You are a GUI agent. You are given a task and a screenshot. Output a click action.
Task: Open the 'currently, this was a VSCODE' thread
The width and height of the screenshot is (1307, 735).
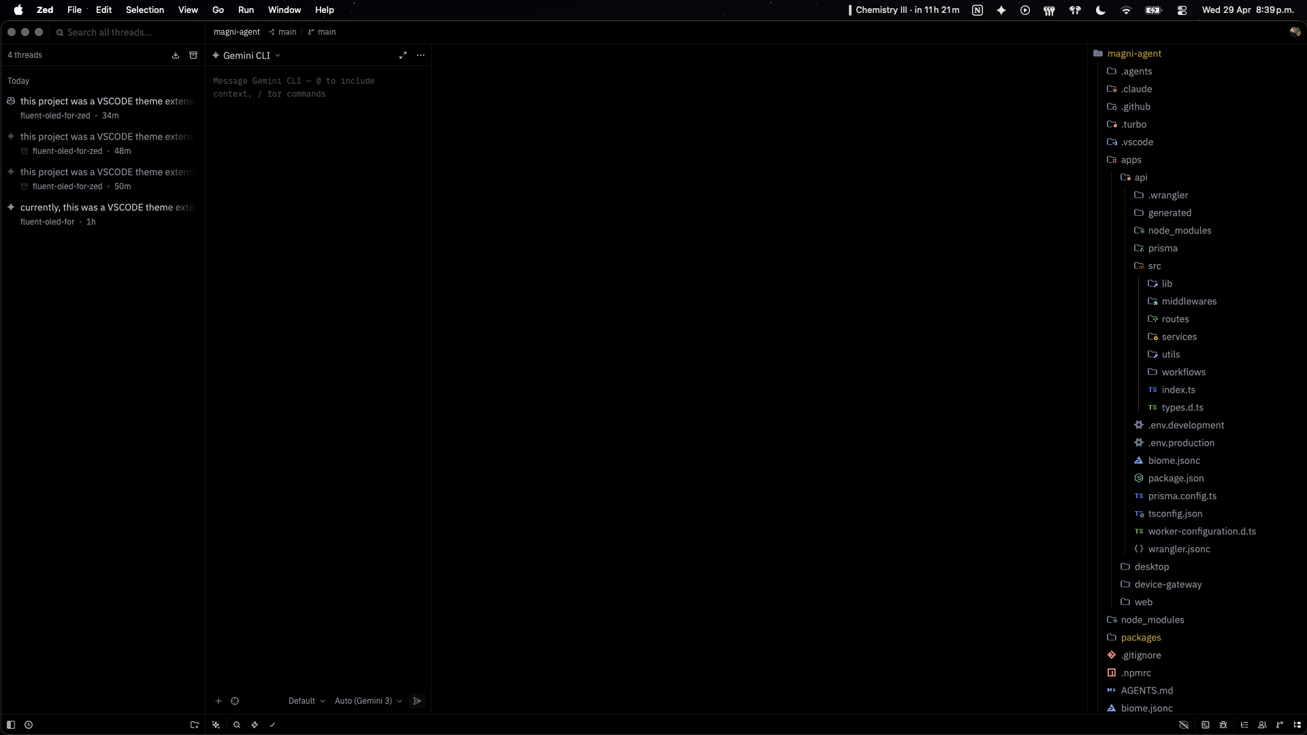click(x=102, y=214)
